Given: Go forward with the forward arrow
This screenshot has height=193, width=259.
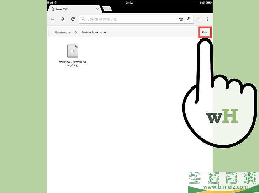Looking at the screenshot, I should click(63, 19).
